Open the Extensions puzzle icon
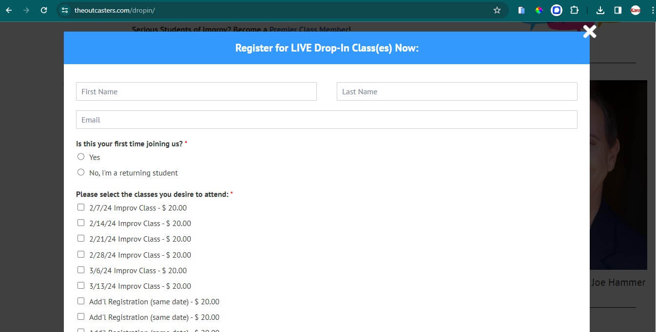This screenshot has height=332, width=656. coord(574,10)
